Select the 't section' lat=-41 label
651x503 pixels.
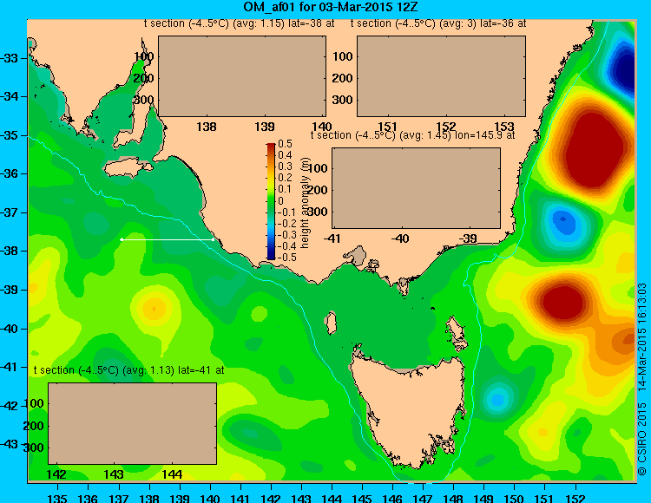[x=128, y=370]
